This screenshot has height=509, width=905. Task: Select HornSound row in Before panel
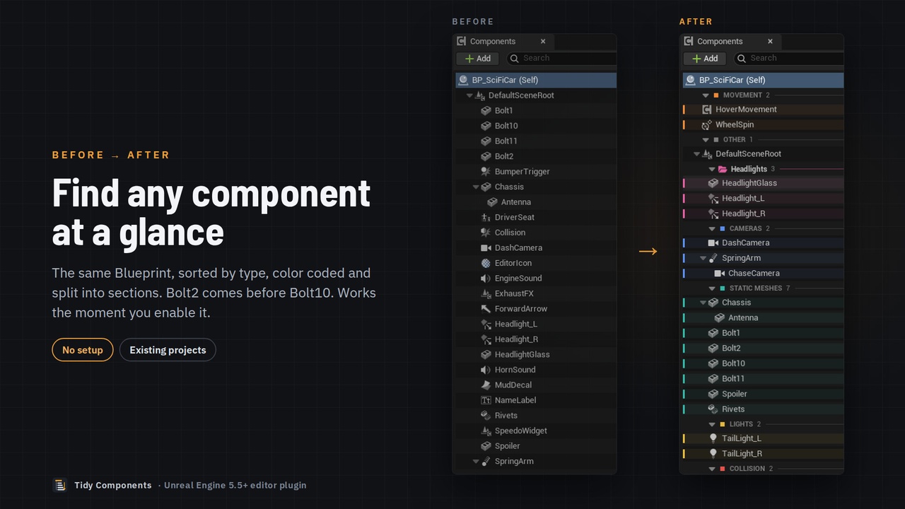[x=536, y=370]
